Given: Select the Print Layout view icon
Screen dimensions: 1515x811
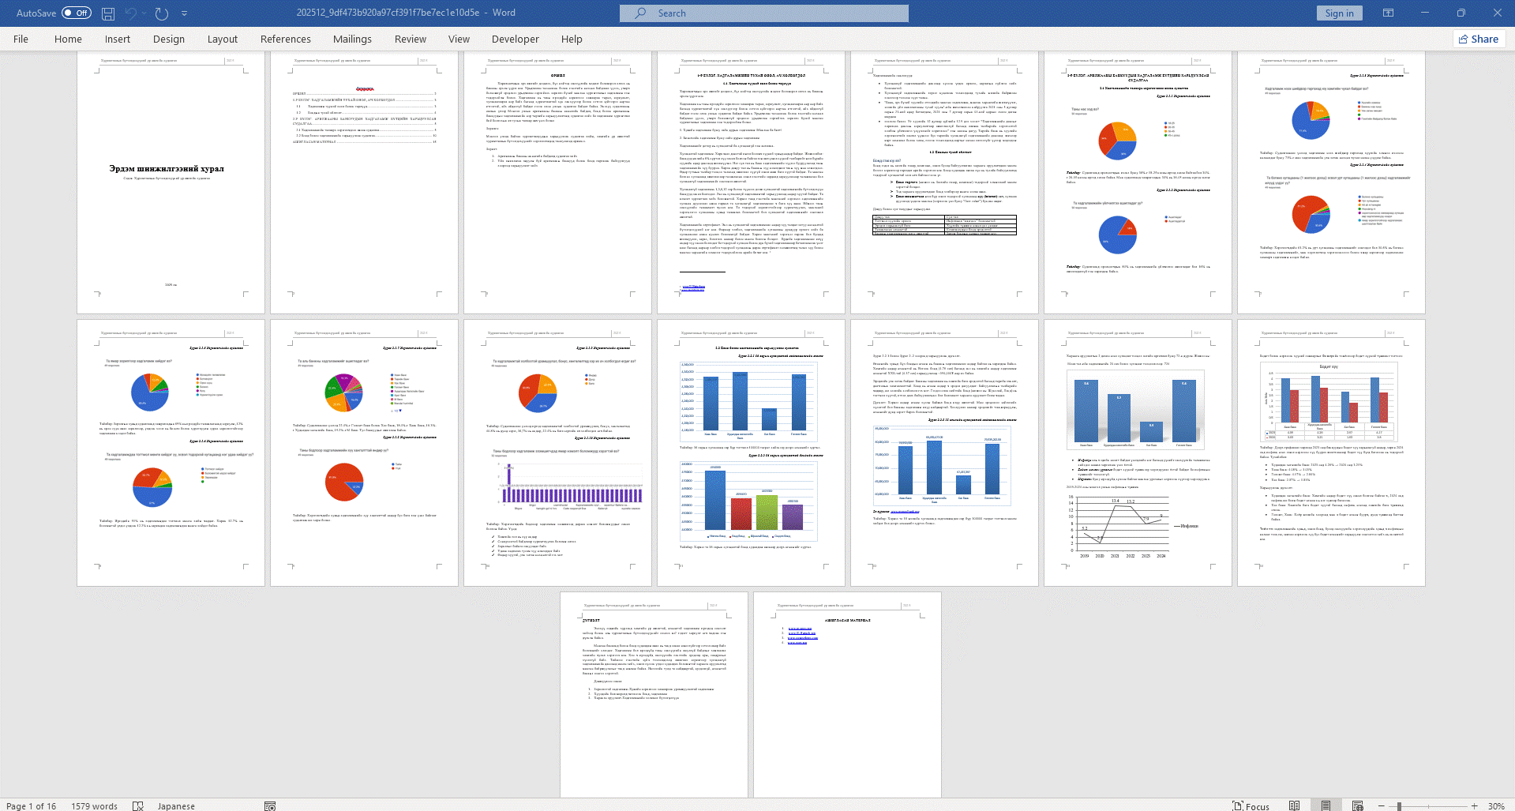Looking at the screenshot, I should click(x=1326, y=805).
